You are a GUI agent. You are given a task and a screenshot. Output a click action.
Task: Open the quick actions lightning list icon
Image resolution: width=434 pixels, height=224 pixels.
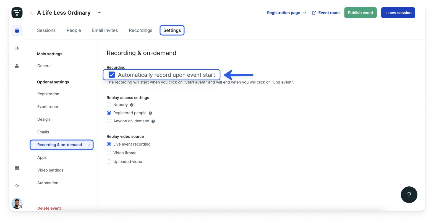[x=17, y=48]
